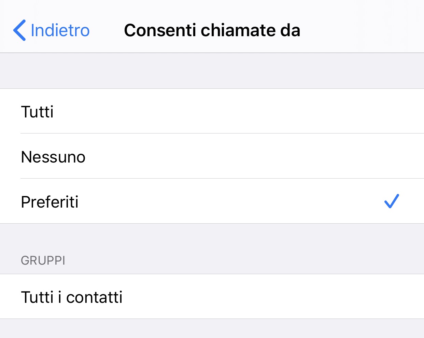Choose Nessuno to allow no callers
This screenshot has width=424, height=338.
53,157
